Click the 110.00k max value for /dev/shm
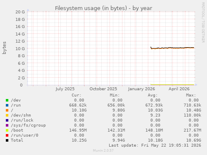This screenshot has width=207, height=155. (x=192, y=115)
